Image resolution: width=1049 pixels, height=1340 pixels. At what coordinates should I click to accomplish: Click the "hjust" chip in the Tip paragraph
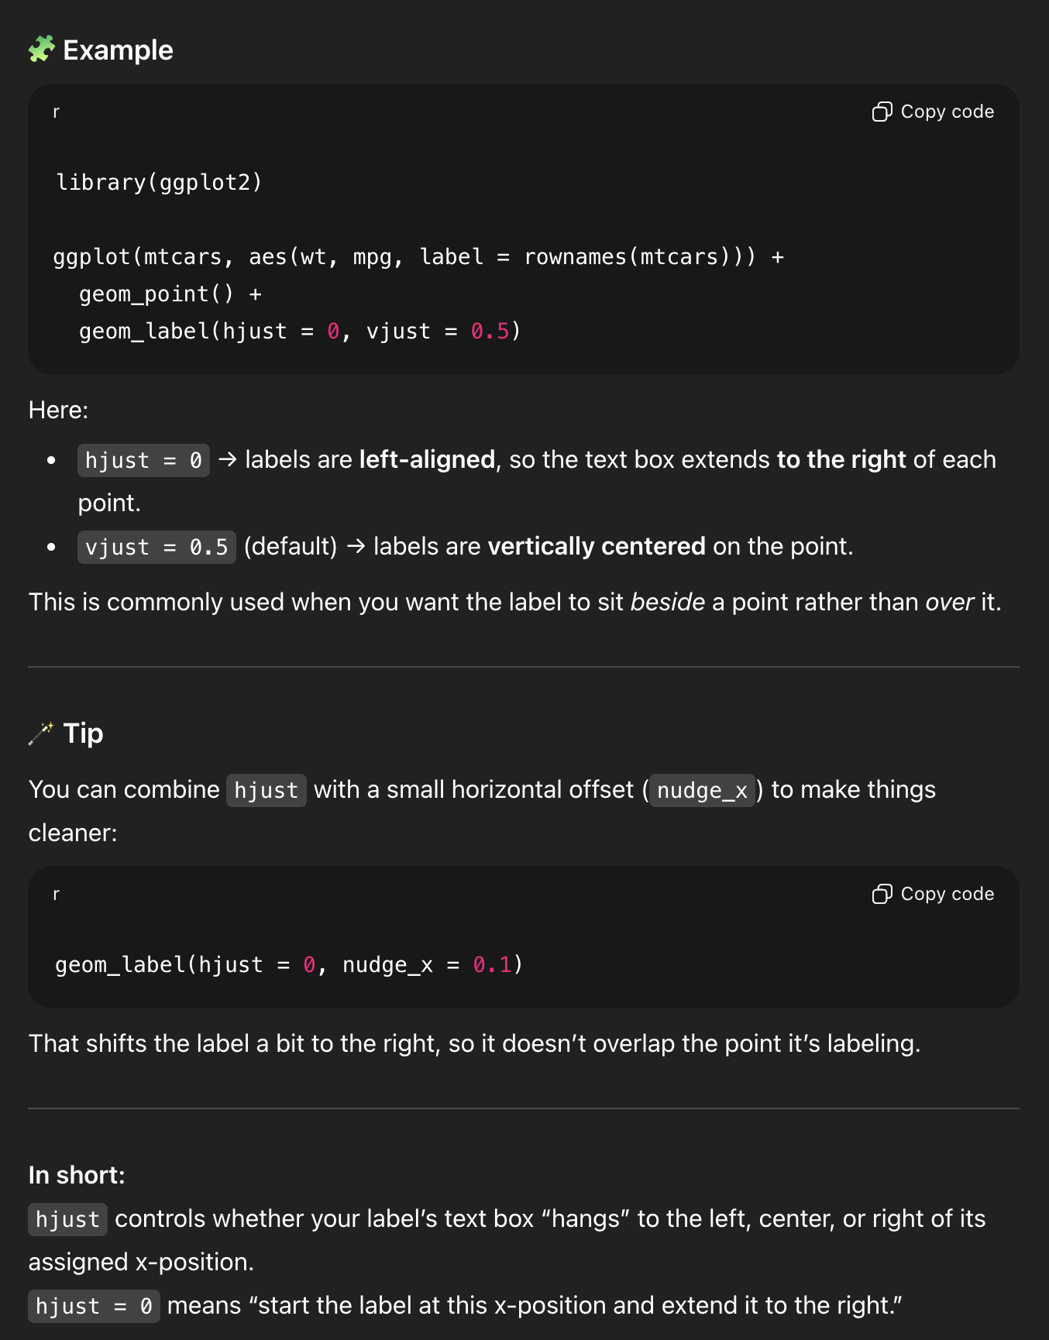(266, 791)
